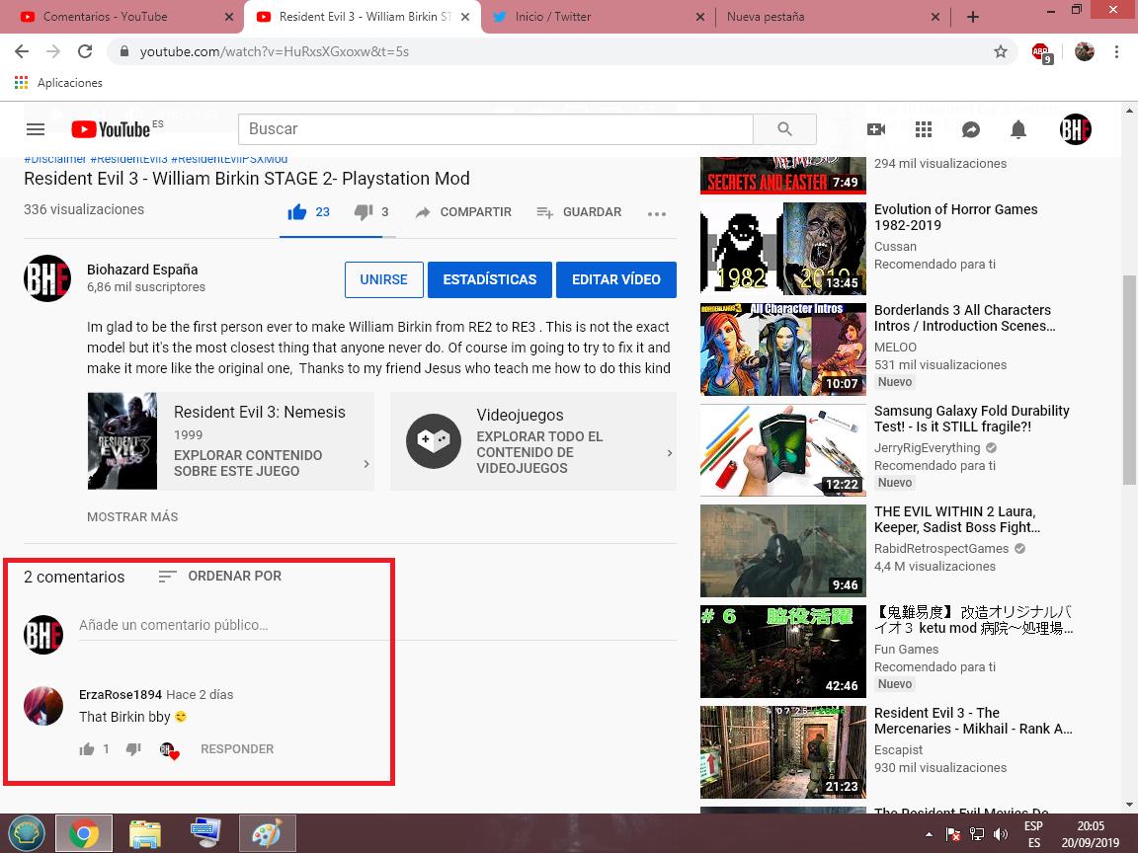The width and height of the screenshot is (1138, 853).
Task: Open the ORDENAR POR sort dropdown
Action: 220,576
